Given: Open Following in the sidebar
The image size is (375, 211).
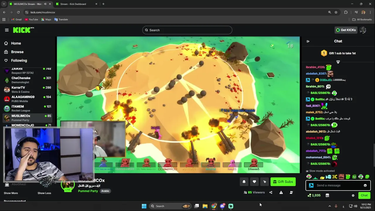Looking at the screenshot, I should click(x=19, y=60).
